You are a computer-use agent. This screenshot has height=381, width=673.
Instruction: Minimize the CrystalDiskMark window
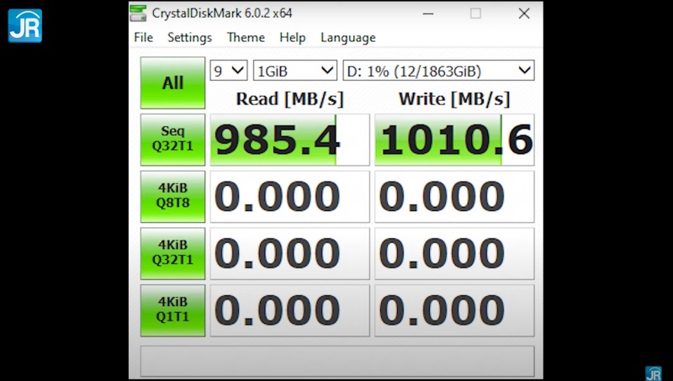(x=427, y=13)
